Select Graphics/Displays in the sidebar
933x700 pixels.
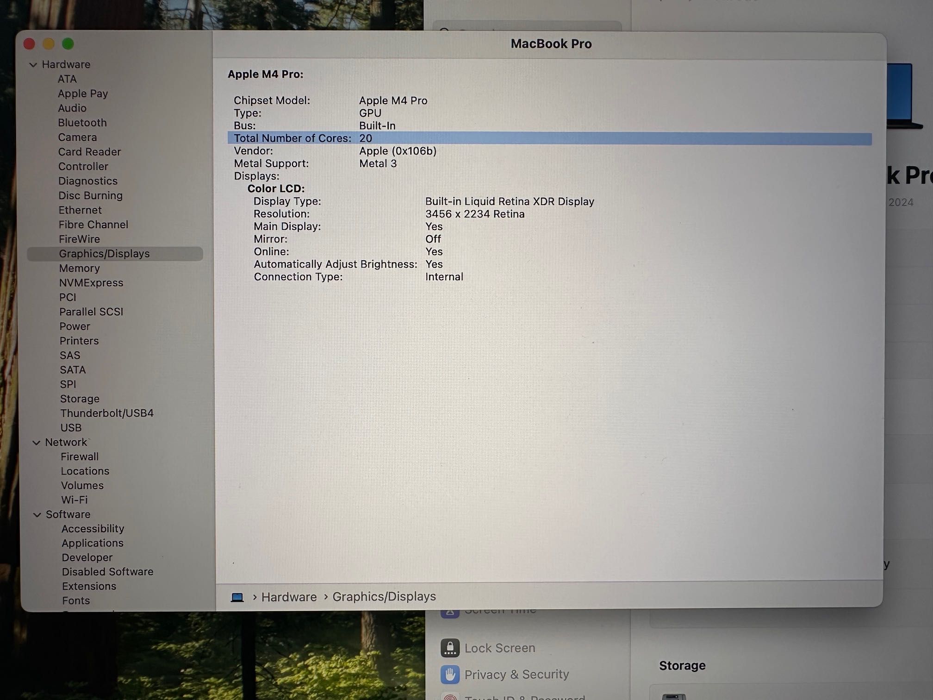click(115, 254)
